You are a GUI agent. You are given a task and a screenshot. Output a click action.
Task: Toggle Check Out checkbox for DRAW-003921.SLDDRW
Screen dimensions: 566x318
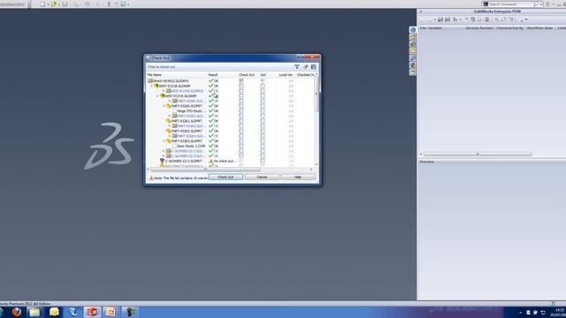(x=241, y=80)
